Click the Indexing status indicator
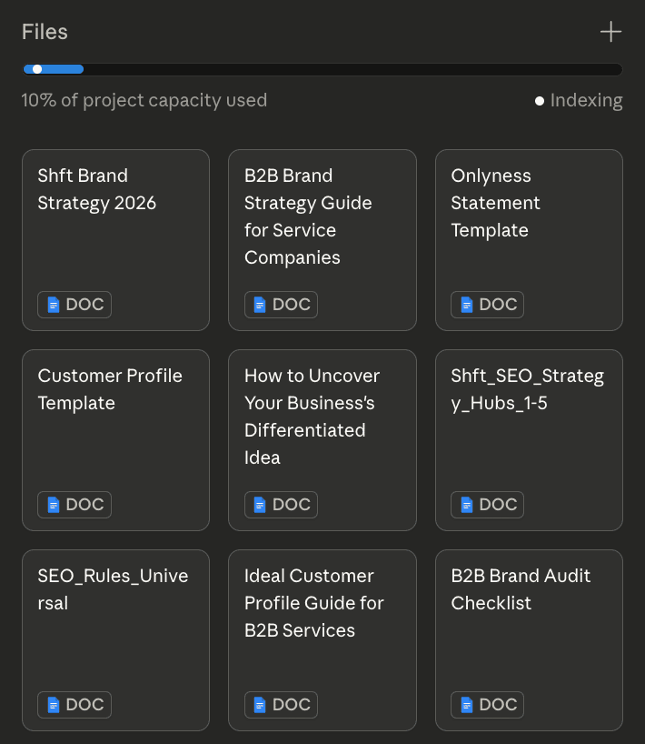 point(579,101)
